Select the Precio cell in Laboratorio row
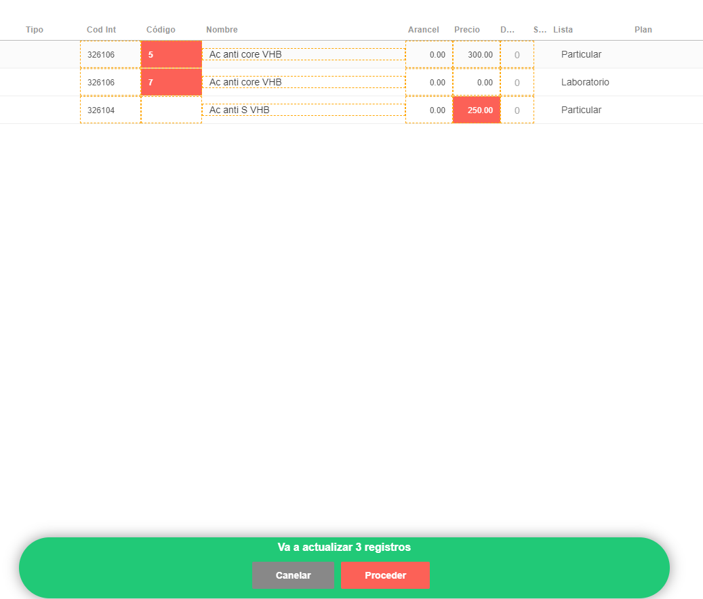 [x=476, y=82]
